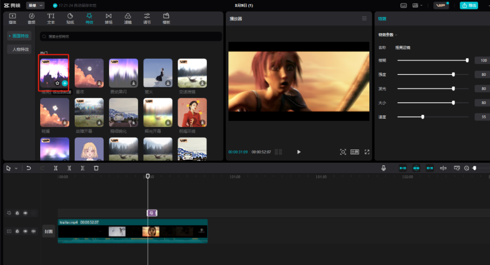Toggle auto snapping
The image size is (490, 265).
tap(416, 168)
